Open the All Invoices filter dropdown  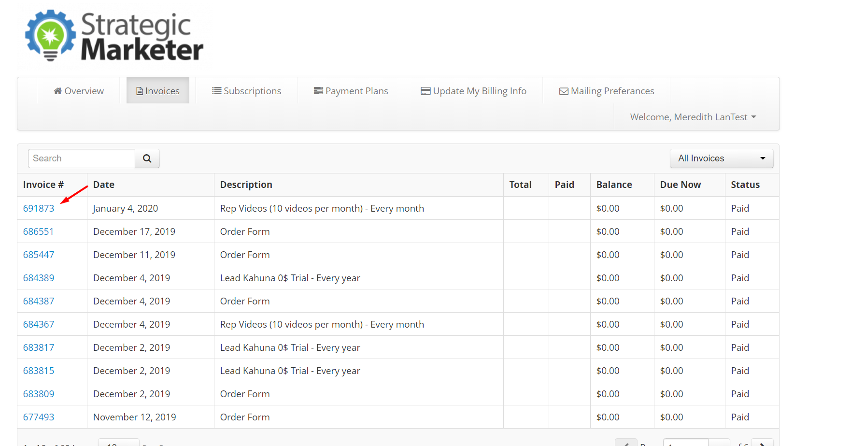721,158
